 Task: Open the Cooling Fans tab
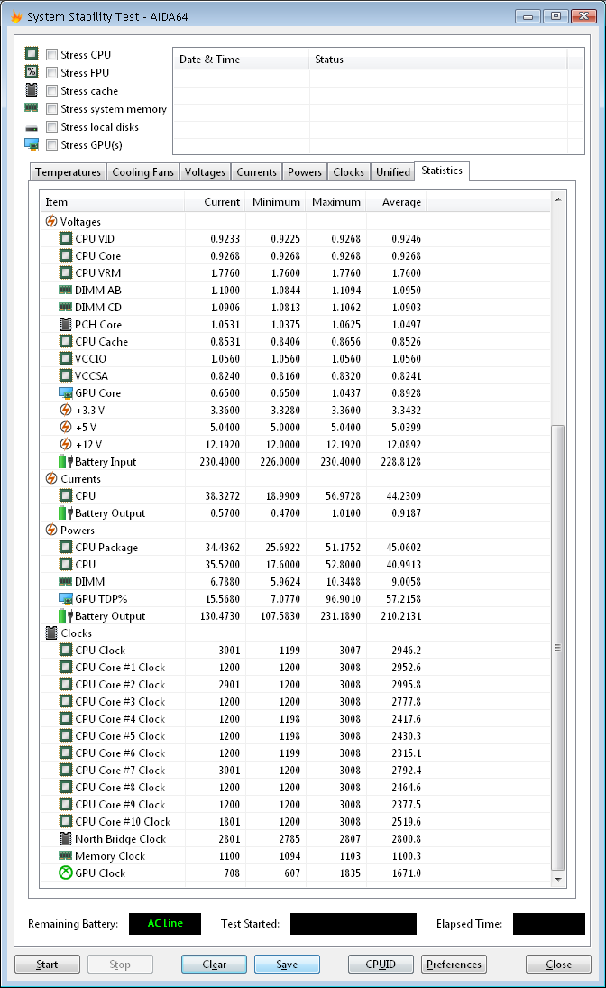142,172
